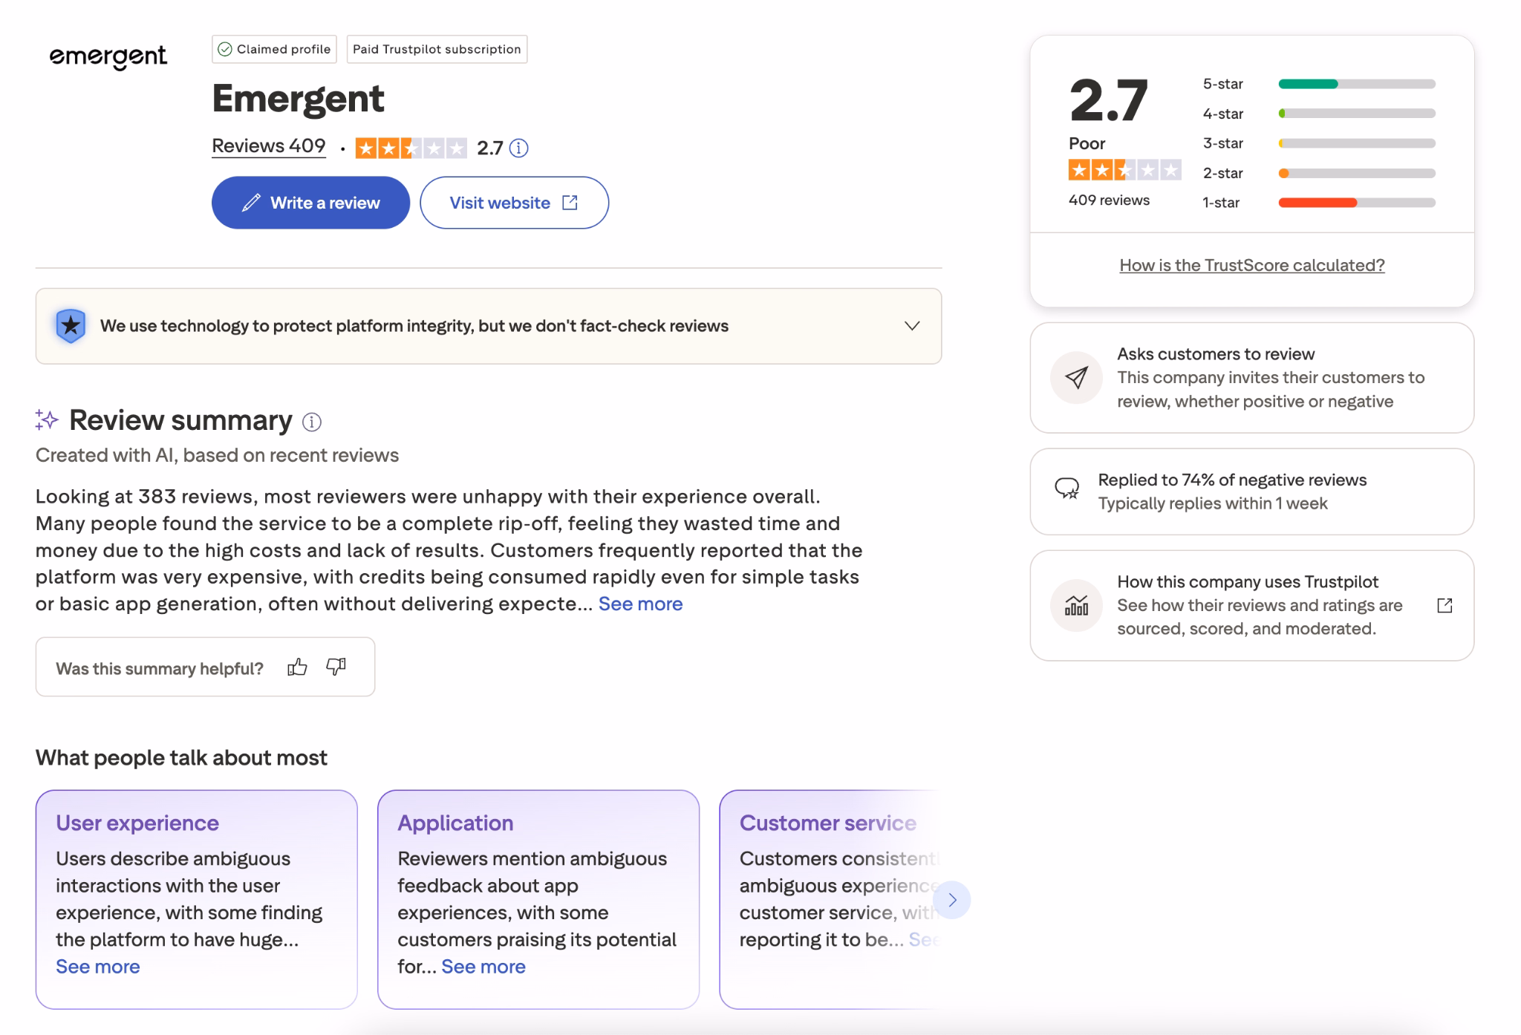This screenshot has width=1521, height=1035.
Task: Open the Paid Trustpilot subscription badge
Action: [437, 49]
